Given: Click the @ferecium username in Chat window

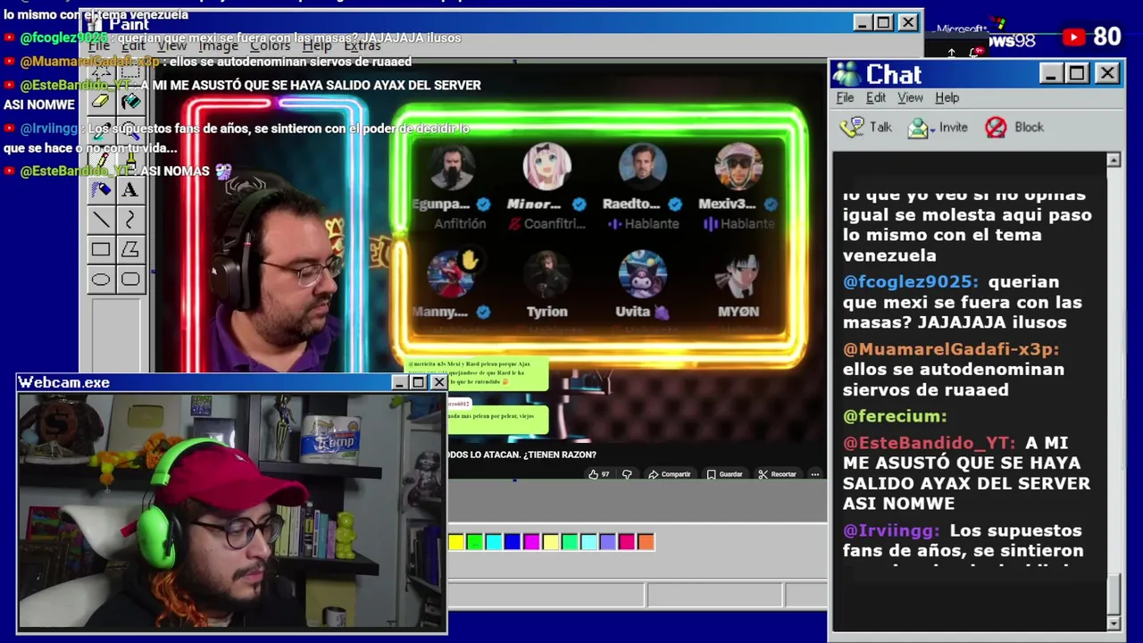Looking at the screenshot, I should 895,416.
